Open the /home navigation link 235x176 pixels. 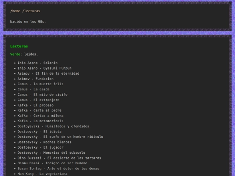pos(15,11)
